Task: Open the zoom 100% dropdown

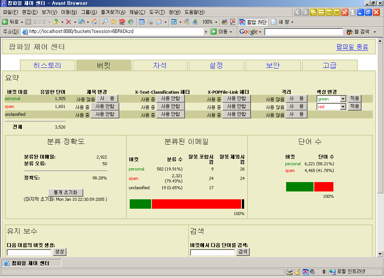Action: point(216,22)
